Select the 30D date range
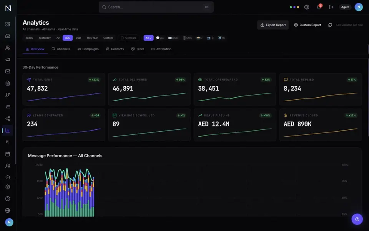Viewport: 369px width, 231px height. click(68, 38)
